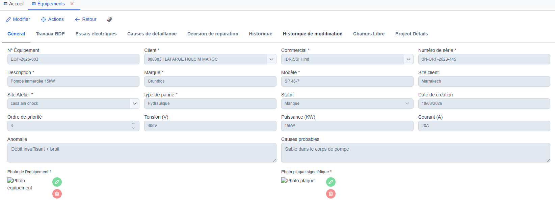Delete the plaque signalétique photo
Image resolution: width=555 pixels, height=213 pixels.
click(x=331, y=194)
